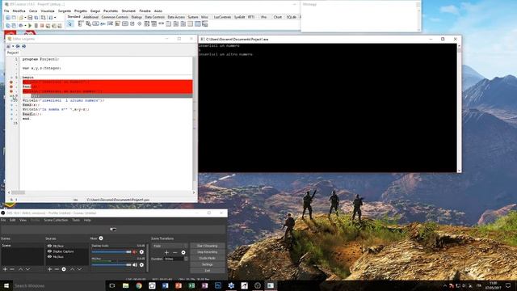Run the program with the green play icon

(x=30, y=25)
